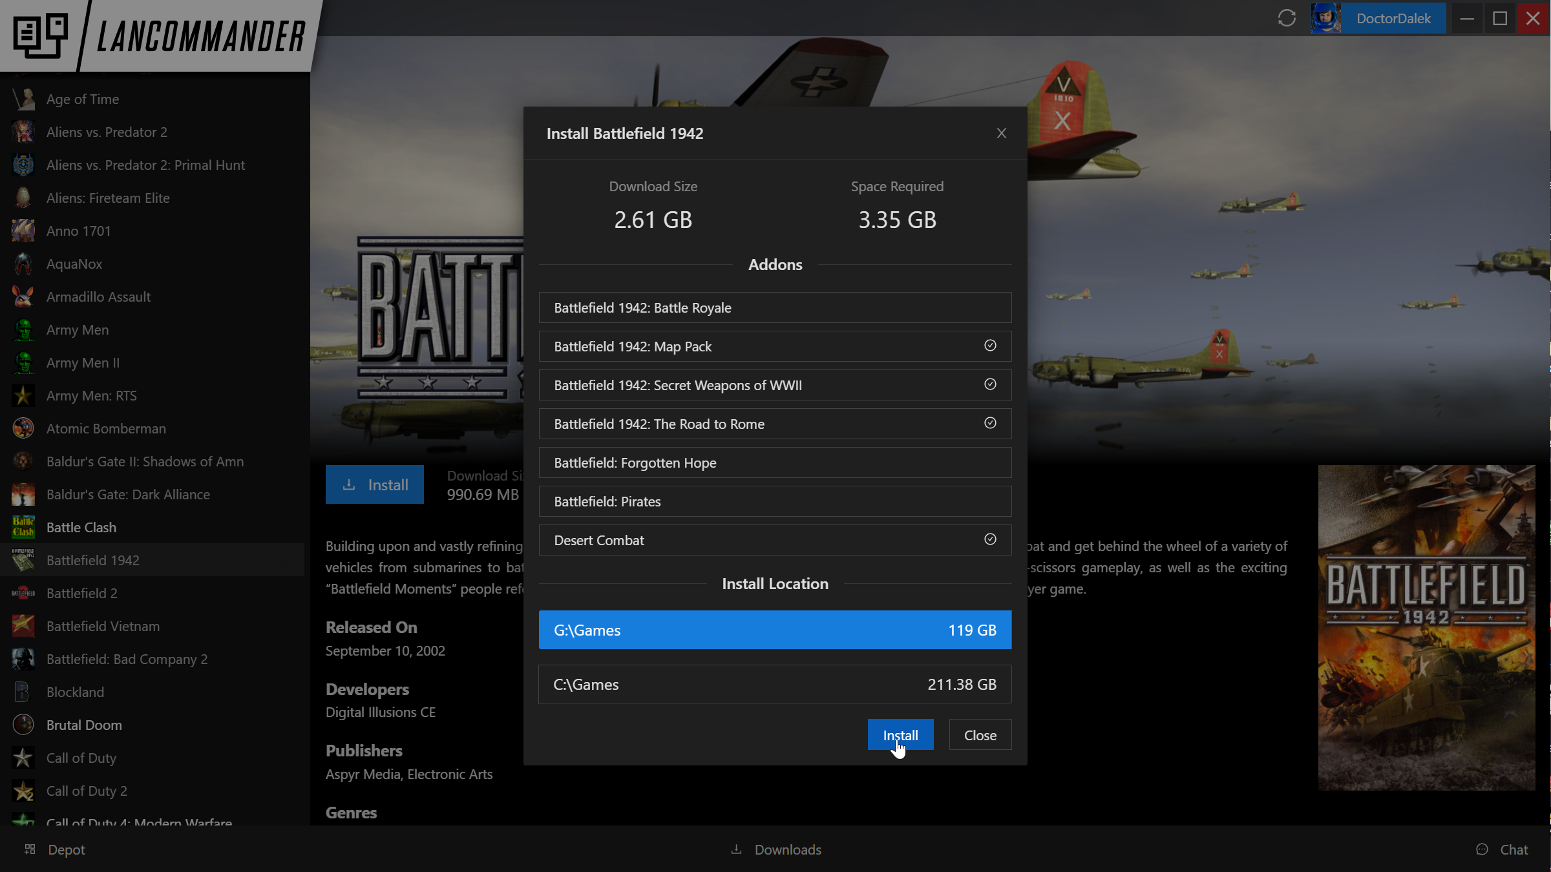This screenshot has width=1551, height=872.
Task: Enable the Battlefield 1942: Battle Royale addon
Action: (x=775, y=307)
